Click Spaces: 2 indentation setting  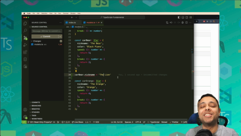[x=129, y=122]
